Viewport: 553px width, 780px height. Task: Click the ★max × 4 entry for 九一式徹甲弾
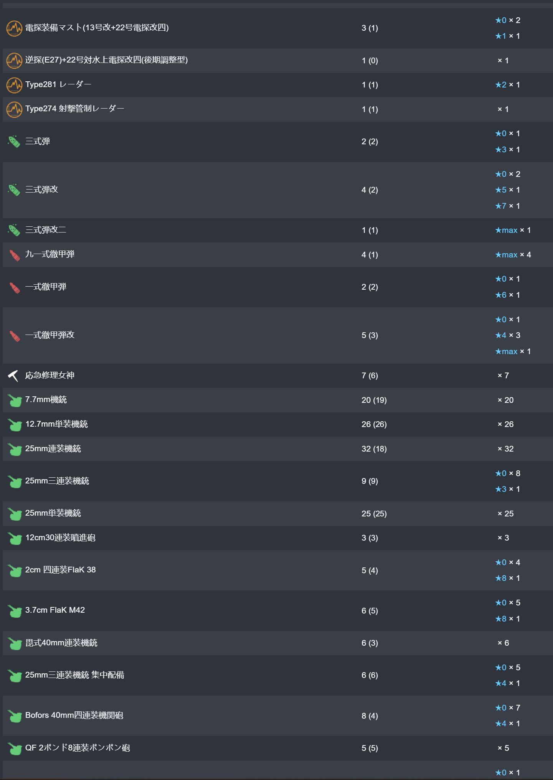(x=513, y=255)
